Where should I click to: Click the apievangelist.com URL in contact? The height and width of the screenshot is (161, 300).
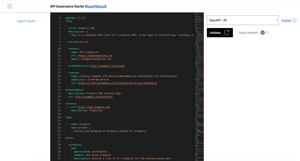click(95, 56)
